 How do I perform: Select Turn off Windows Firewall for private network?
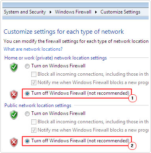coord(27,94)
